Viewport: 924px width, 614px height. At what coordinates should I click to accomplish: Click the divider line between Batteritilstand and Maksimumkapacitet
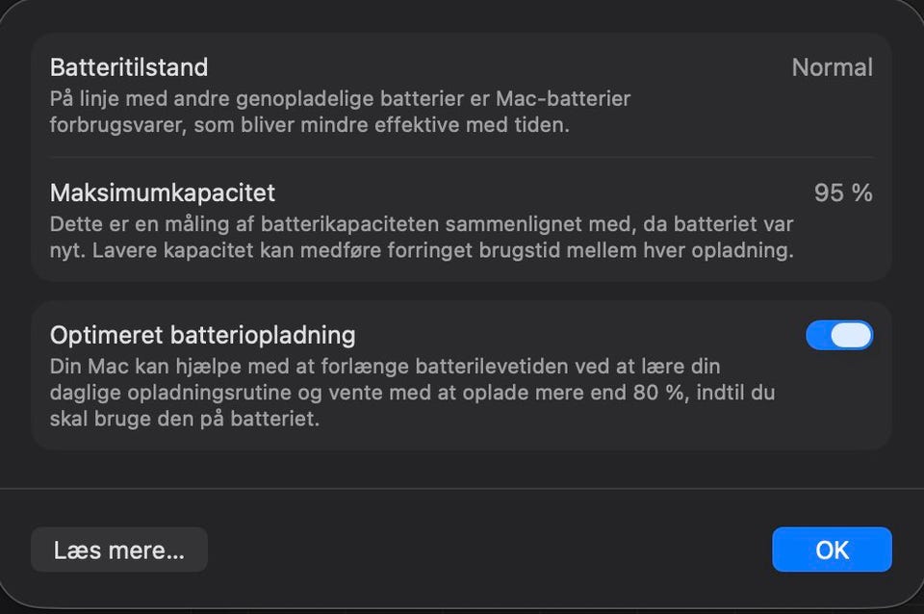point(462,157)
